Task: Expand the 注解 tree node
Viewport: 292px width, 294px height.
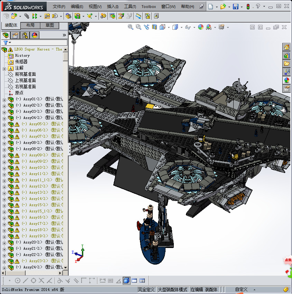Action: [x=4, y=69]
